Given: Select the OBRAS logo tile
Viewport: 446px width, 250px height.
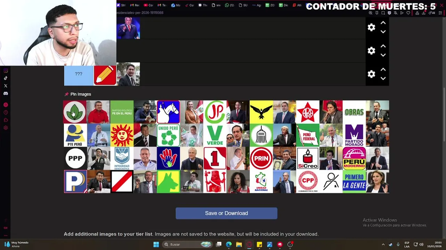Looking at the screenshot, I should (354, 112).
